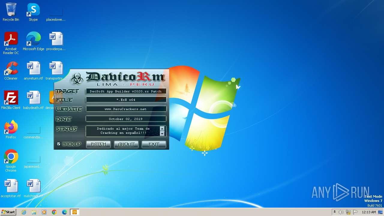The width and height of the screenshot is (384, 216).
Task: Toggle the BACK UP checkbox
Action: point(58,144)
